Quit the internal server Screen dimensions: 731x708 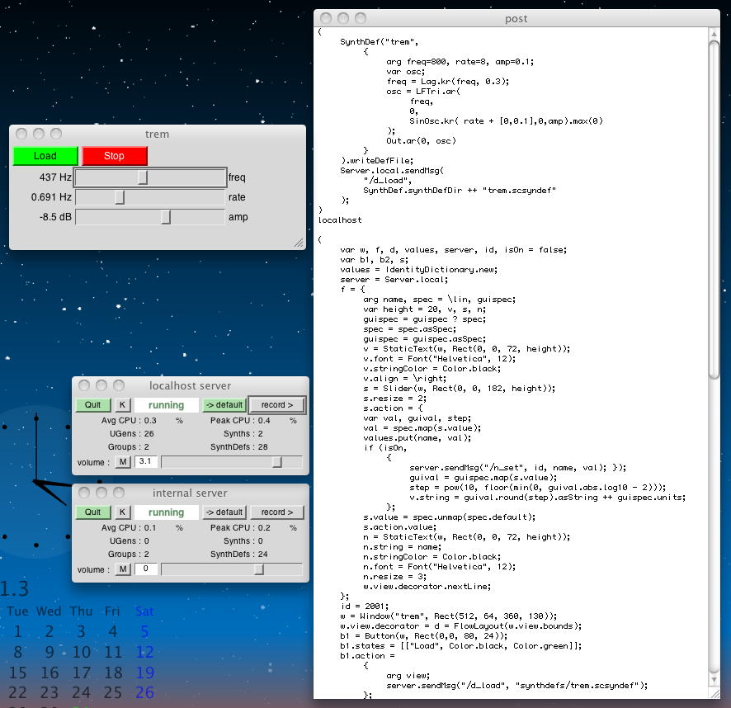92,512
